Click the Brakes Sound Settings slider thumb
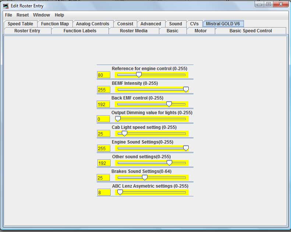Image resolution: width=291 pixels, height=232 pixels. coord(145,177)
